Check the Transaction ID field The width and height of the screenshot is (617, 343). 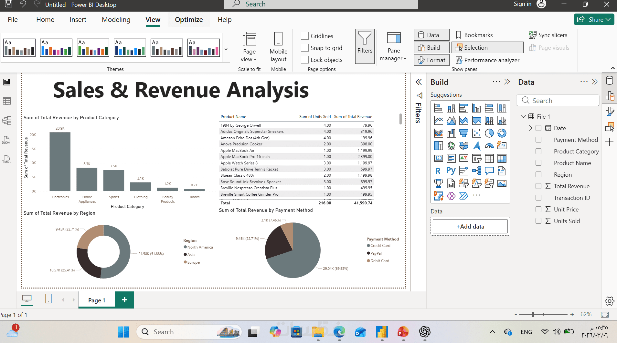[538, 198]
